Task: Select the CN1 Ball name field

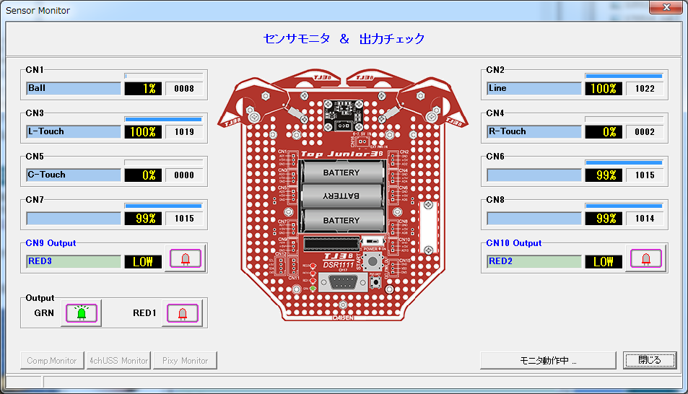Action: (74, 88)
